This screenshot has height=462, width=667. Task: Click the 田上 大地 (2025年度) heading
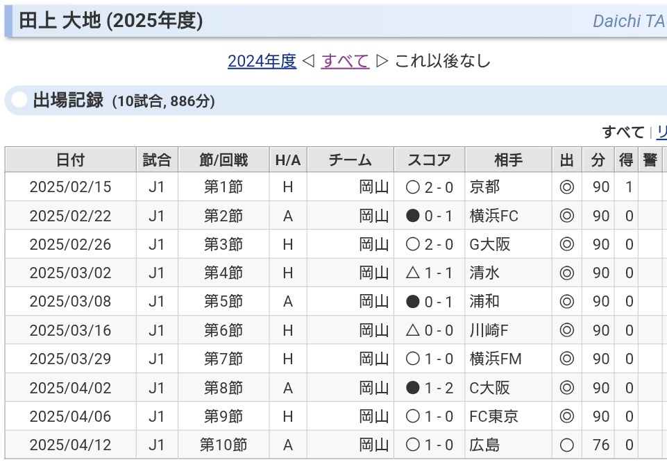[x=111, y=20]
